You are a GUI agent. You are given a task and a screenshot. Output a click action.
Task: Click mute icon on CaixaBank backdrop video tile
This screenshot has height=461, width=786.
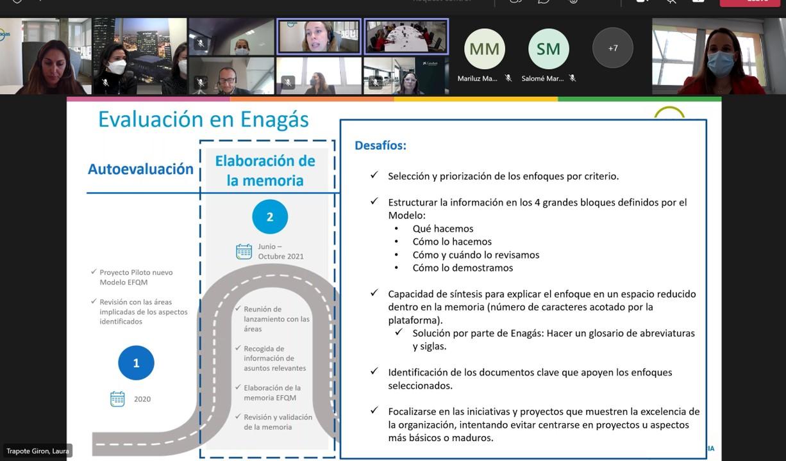point(376,83)
